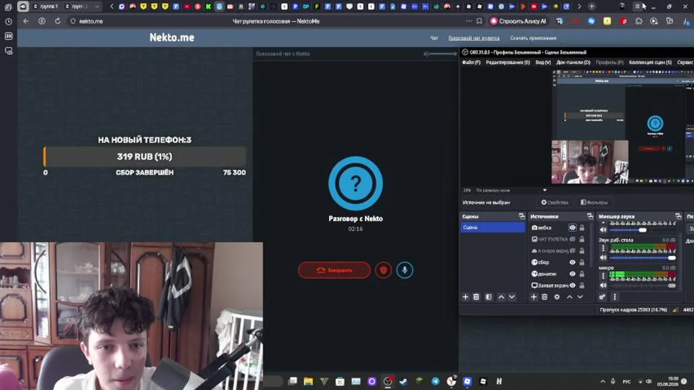694x390 pixels.
Task: Bookmark the page using the address bar bookmark icon
Action: (x=479, y=21)
